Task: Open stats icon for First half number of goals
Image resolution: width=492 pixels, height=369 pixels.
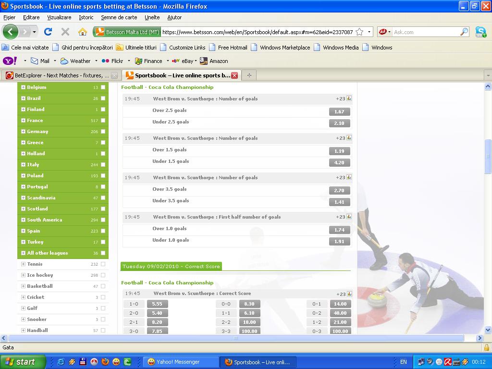Action: click(349, 217)
